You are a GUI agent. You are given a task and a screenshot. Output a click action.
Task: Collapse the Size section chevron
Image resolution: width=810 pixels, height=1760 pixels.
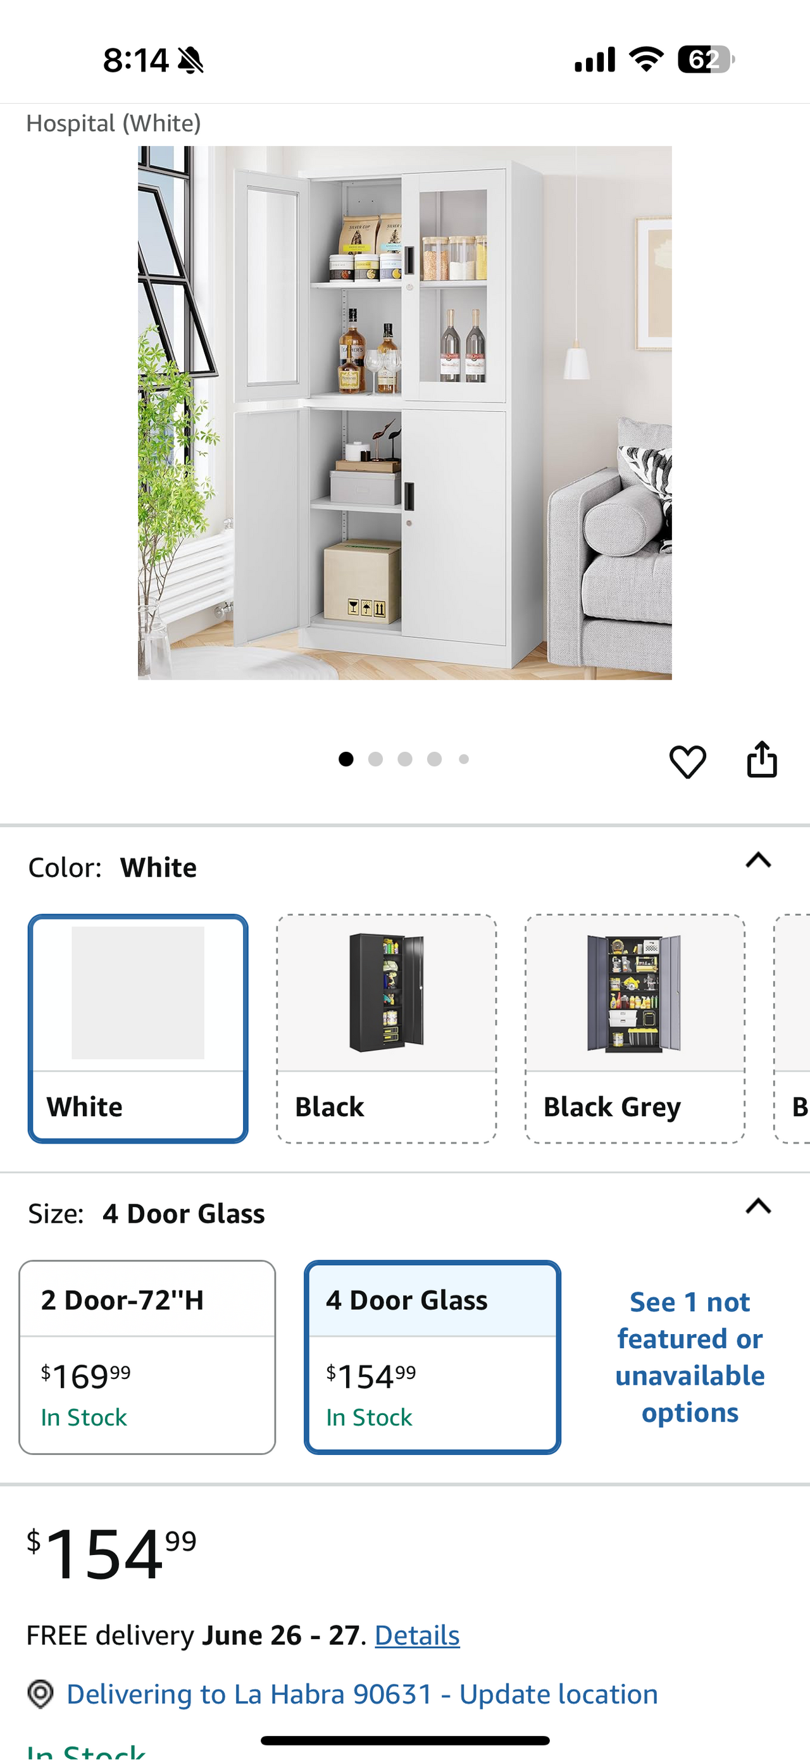coord(758,1207)
